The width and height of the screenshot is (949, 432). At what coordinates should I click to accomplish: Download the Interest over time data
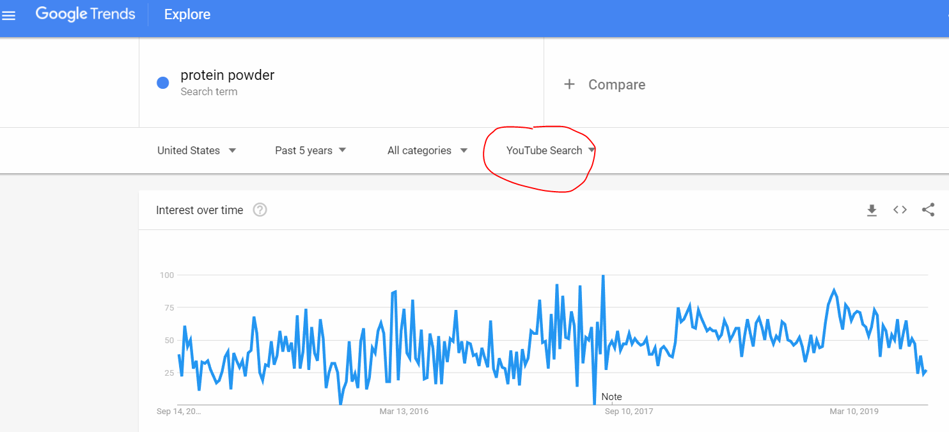pos(872,210)
